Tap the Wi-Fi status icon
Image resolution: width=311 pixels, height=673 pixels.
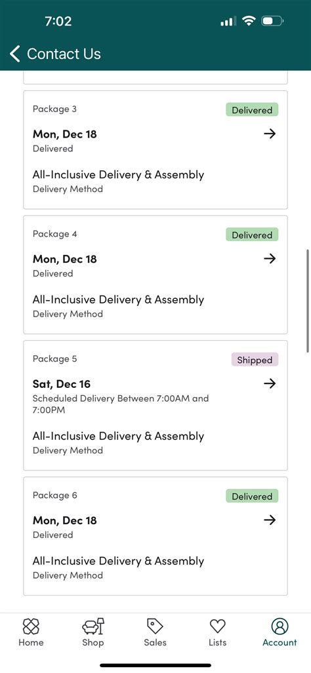(x=249, y=21)
